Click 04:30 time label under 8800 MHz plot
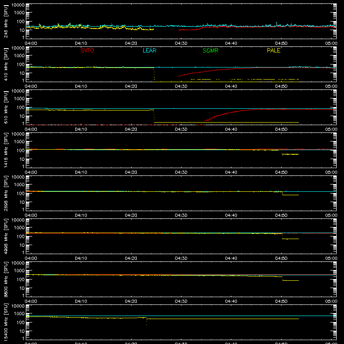The image size is (344, 344). coord(181,301)
